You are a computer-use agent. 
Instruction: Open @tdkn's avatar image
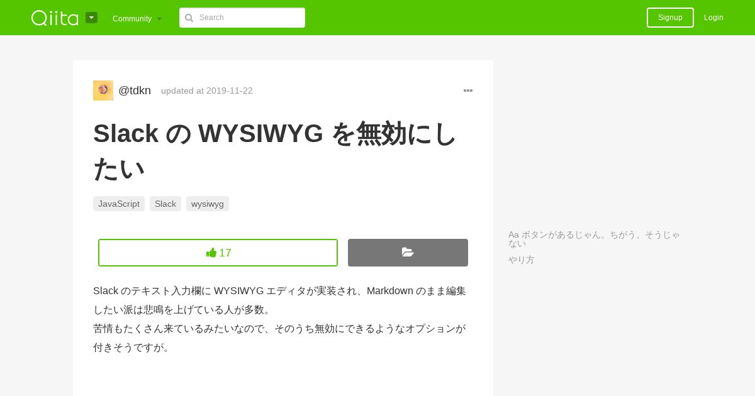103,91
